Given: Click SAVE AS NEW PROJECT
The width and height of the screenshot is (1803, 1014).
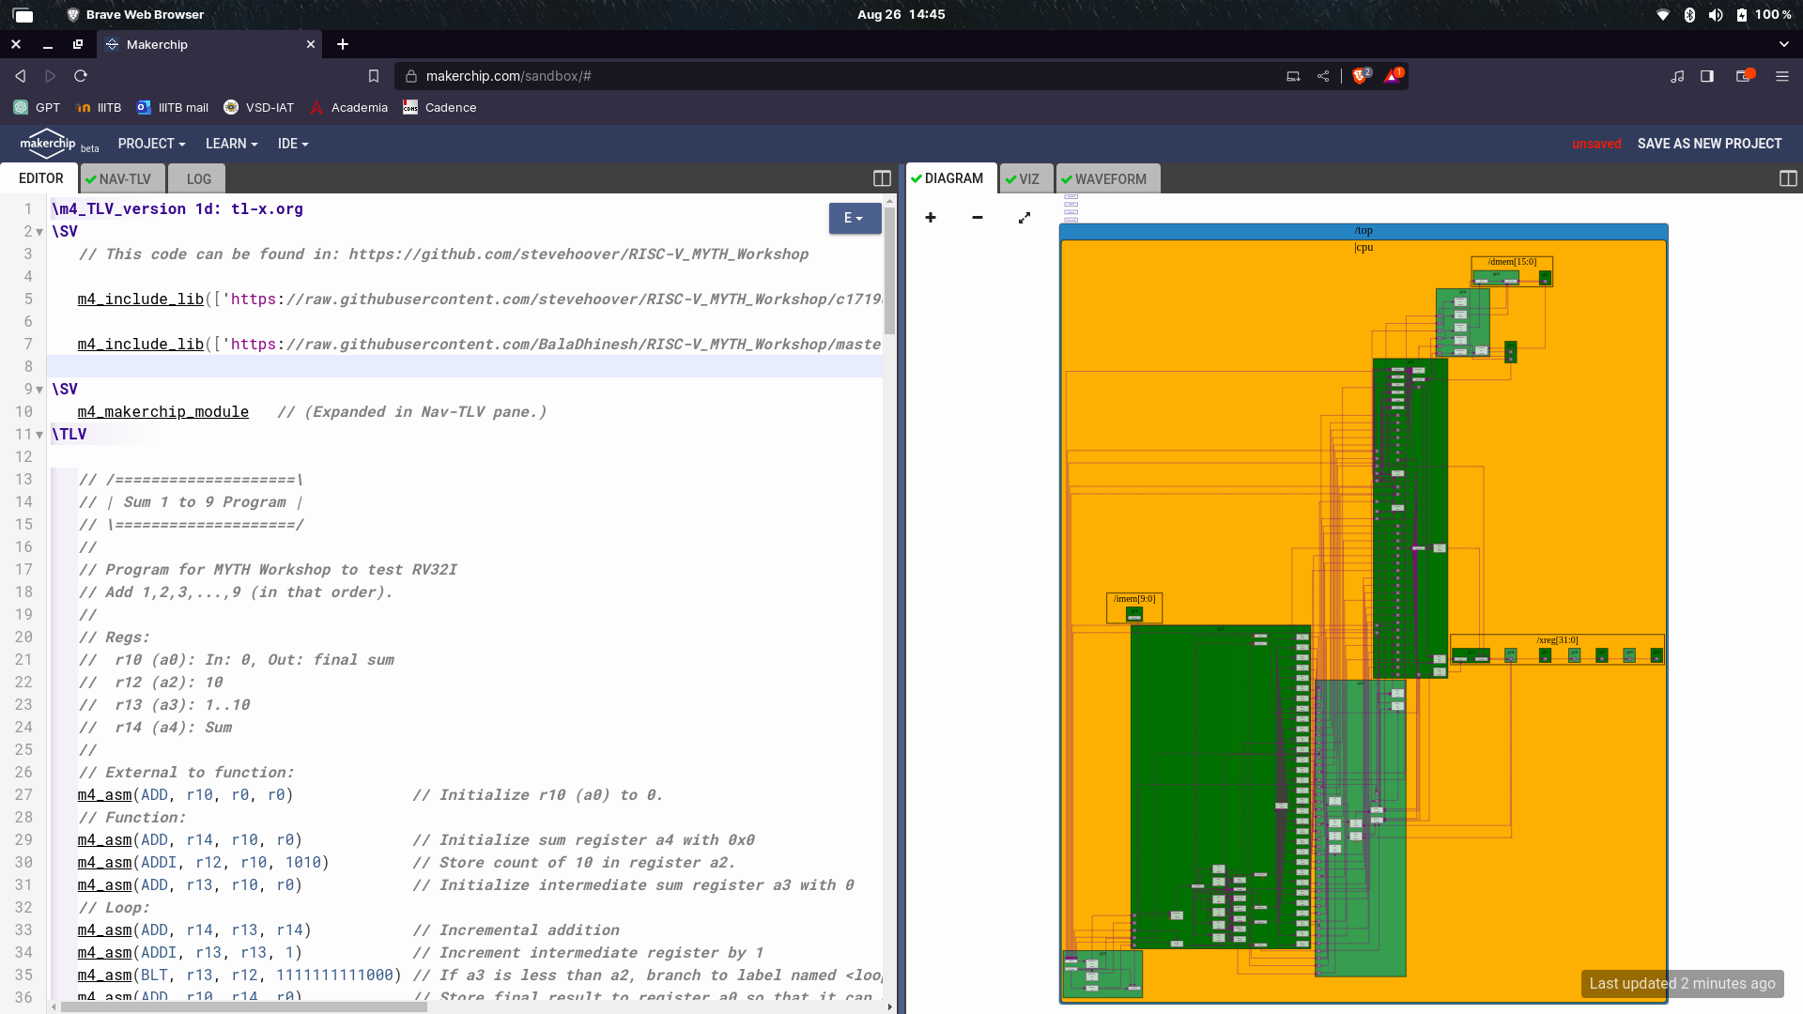Looking at the screenshot, I should coord(1708,144).
